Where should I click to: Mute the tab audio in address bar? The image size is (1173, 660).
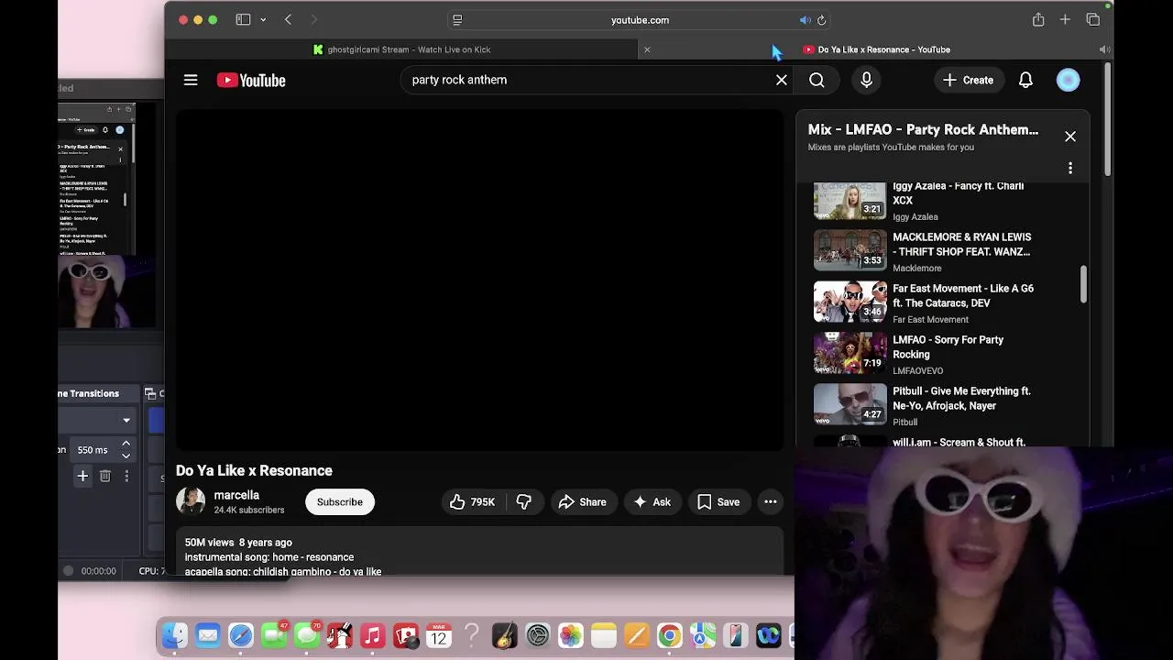click(x=805, y=19)
